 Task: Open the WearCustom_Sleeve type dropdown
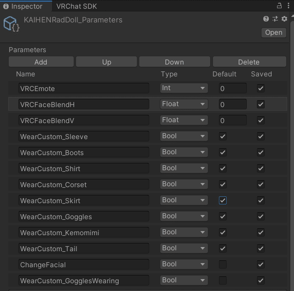click(x=184, y=136)
